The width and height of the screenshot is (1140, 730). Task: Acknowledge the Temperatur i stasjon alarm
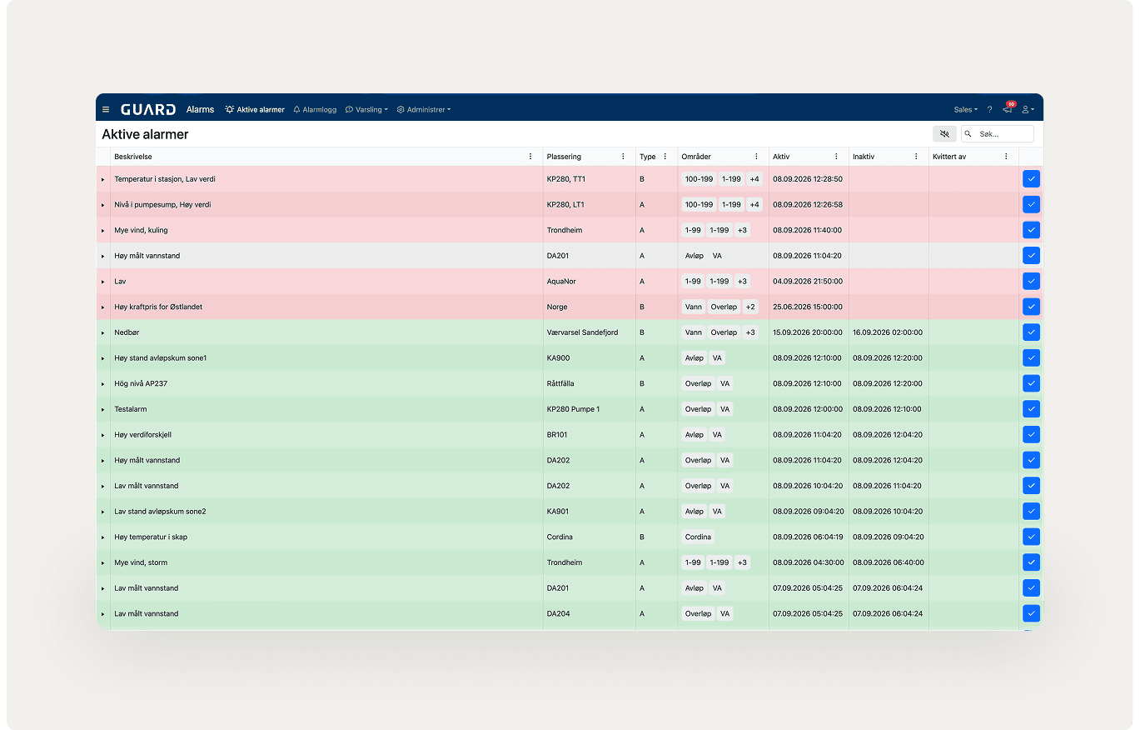tap(1031, 179)
